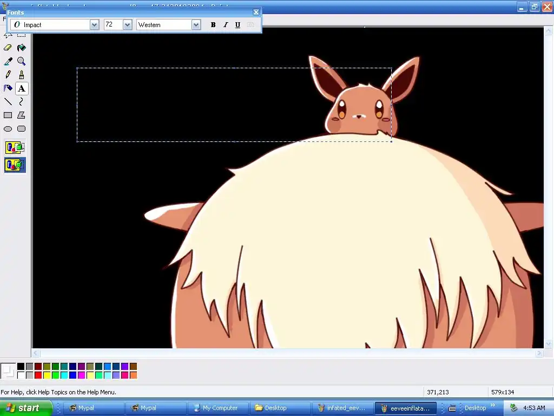
Task: Pick the bright red color swatch
Action: point(38,375)
